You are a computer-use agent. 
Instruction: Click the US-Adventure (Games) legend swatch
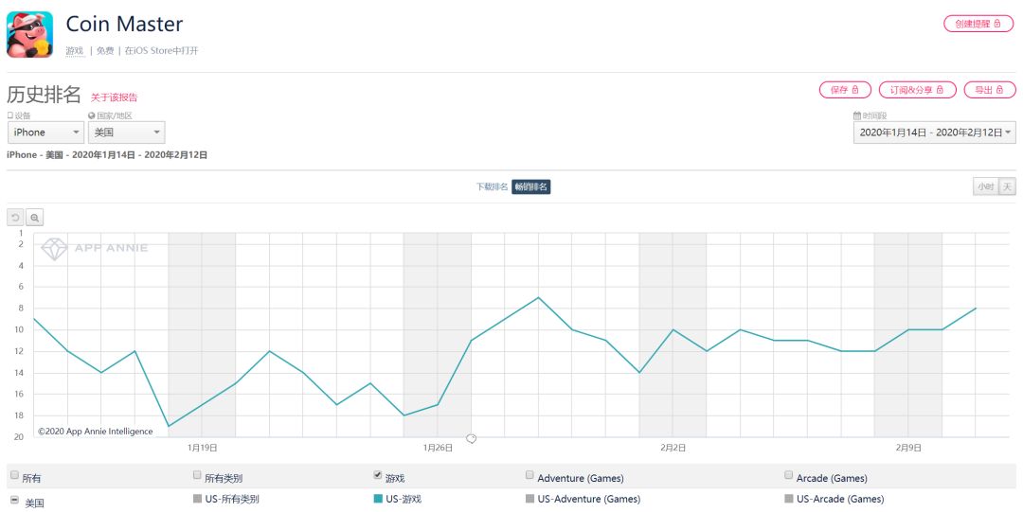point(529,499)
